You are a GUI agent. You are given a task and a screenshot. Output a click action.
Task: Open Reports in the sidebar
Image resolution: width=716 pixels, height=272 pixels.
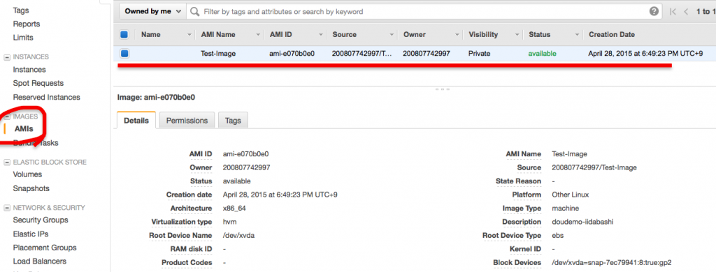point(27,24)
